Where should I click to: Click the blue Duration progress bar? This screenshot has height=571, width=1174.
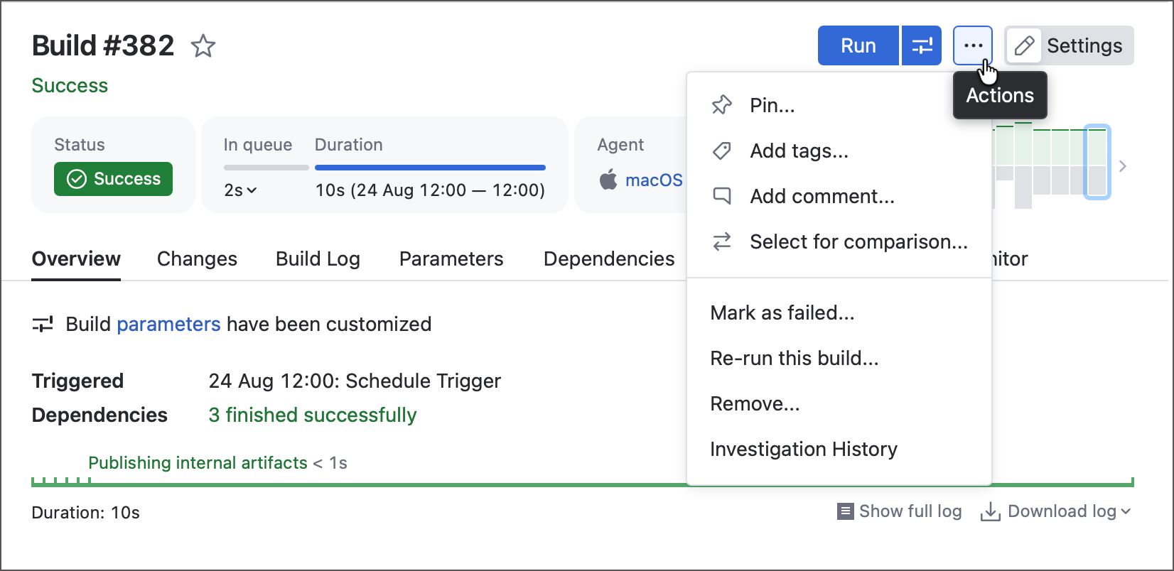tap(430, 168)
